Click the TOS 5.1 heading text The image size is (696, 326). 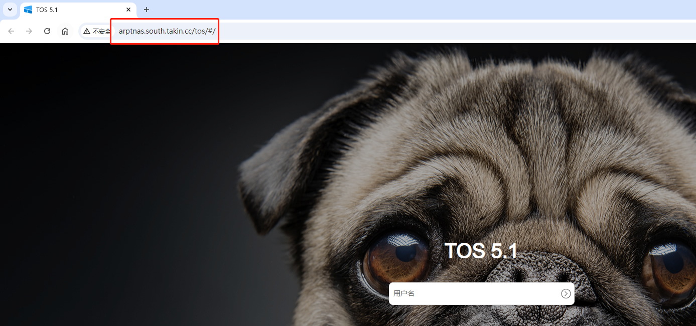[481, 251]
